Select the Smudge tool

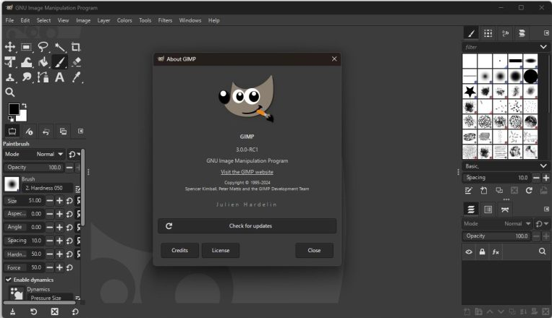coord(26,77)
